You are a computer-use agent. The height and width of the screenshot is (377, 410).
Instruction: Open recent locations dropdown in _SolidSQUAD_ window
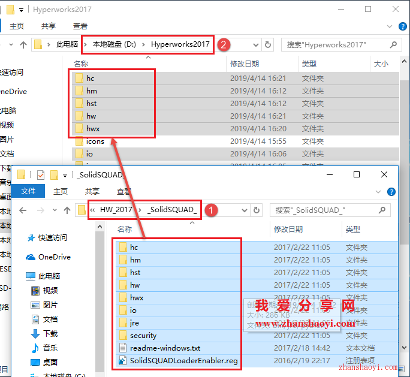point(55,210)
